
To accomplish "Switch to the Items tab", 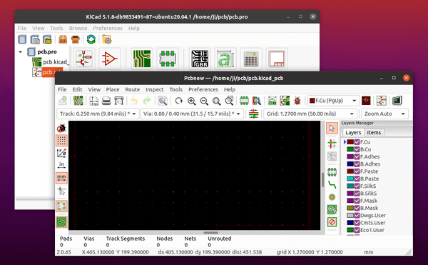I will tap(374, 133).
